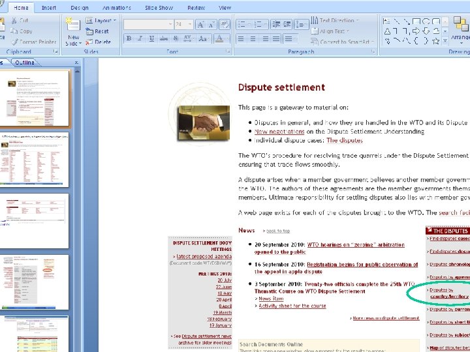470x352 pixels.
Task: Select the 5-Point Star shape
Action: [436, 40]
